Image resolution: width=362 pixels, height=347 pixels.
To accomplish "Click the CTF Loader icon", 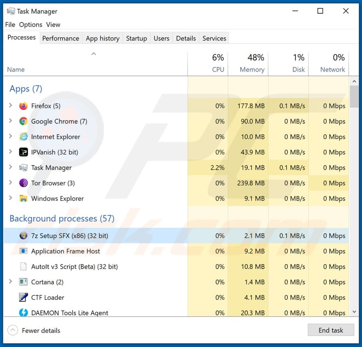I will tap(23, 297).
